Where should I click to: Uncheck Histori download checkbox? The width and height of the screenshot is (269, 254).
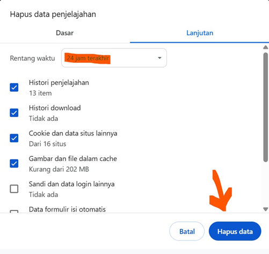point(14,113)
